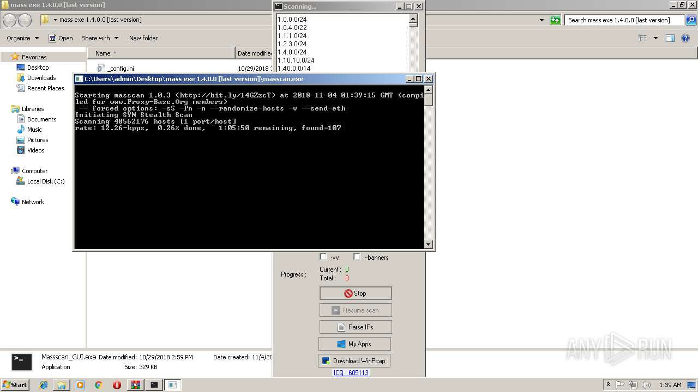Image resolution: width=698 pixels, height=392 pixels.
Task: Open the Documents library
Action: coord(41,119)
